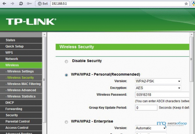Open the Network menu section
This screenshot has width=195, height=134.
pos(21,59)
